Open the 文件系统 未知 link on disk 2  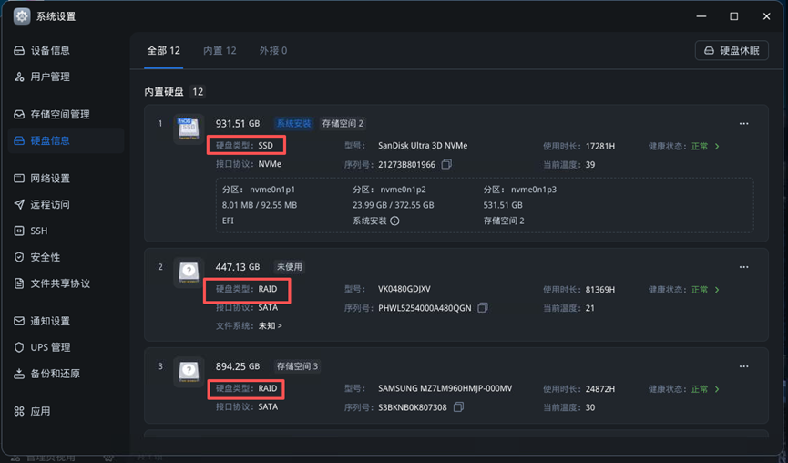click(271, 325)
